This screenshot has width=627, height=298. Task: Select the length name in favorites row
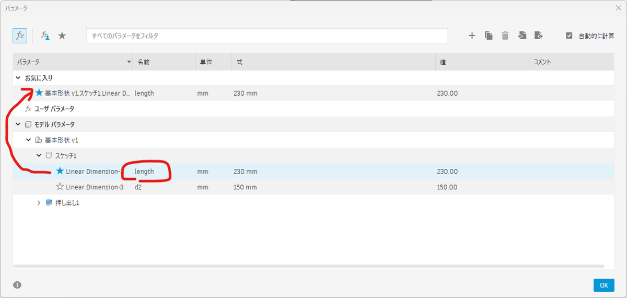pos(144,93)
